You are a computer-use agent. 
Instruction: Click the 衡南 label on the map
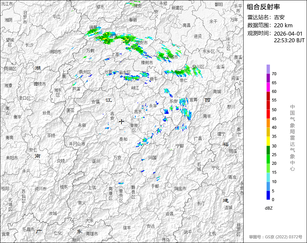pos(10,137)
